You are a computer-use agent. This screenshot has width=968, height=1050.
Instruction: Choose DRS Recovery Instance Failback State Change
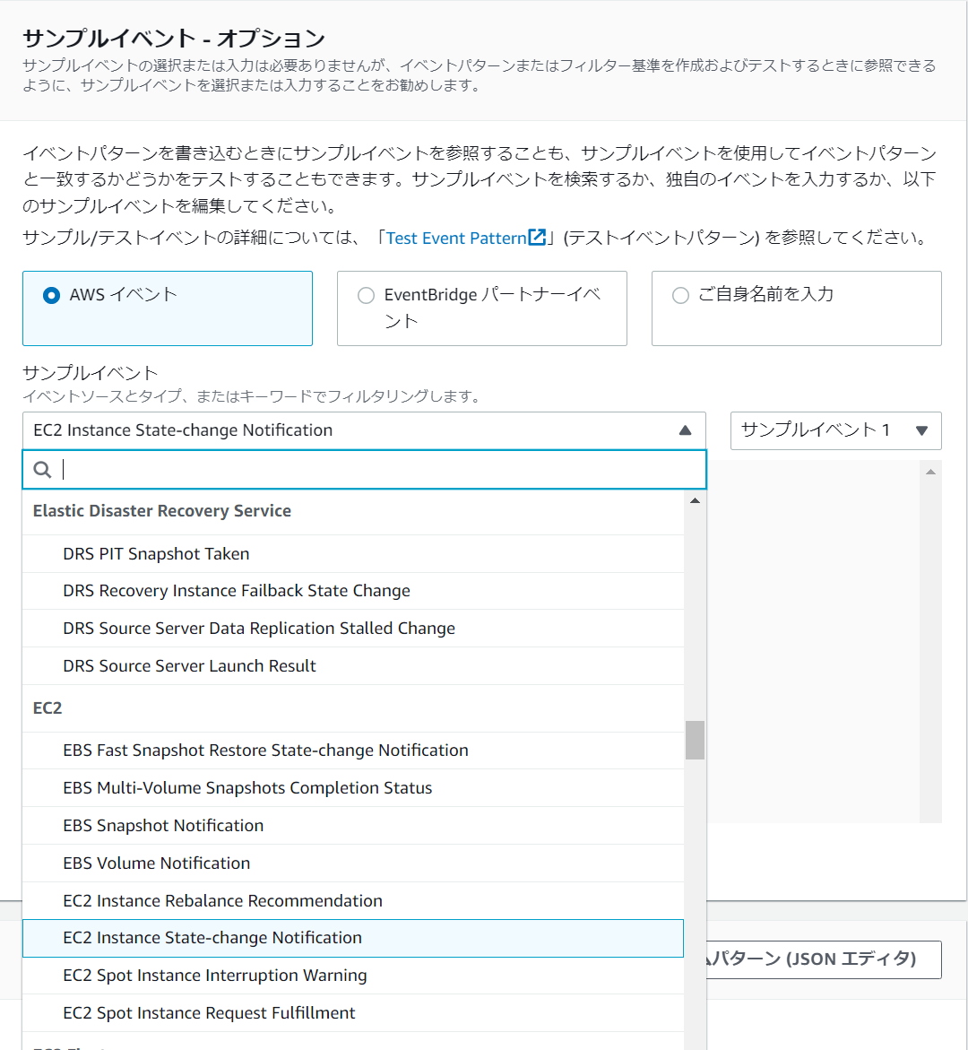[x=353, y=591]
